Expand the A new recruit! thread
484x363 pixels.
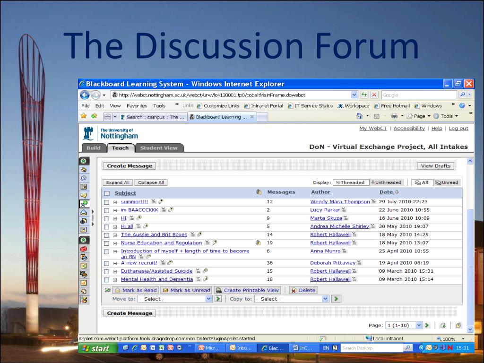pos(115,264)
